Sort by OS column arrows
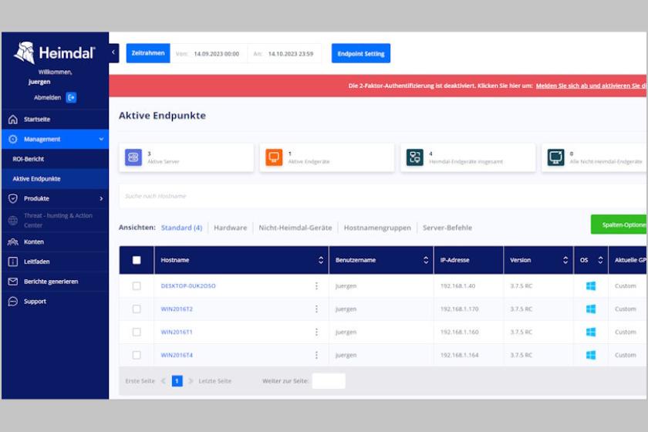Viewport: 648px width, 432px height. pos(600,260)
